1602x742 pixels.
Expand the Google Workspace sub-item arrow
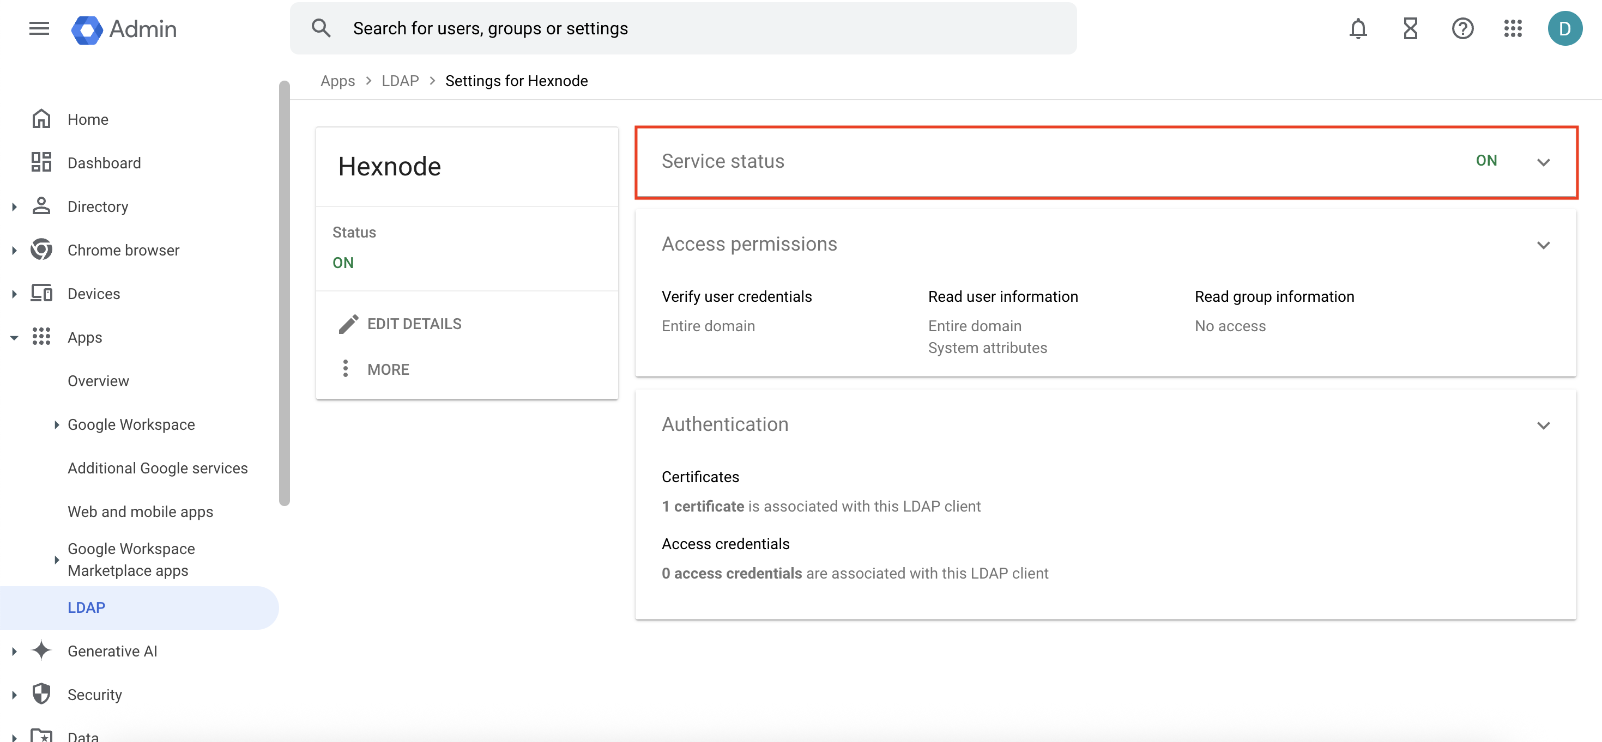pos(57,424)
